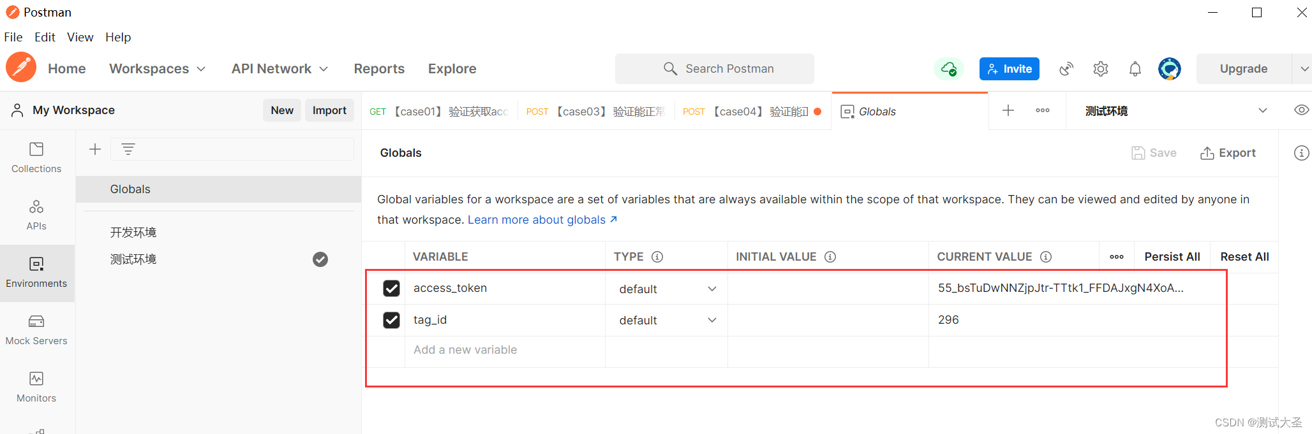Switch to the GET case01 tab
The image size is (1312, 434).
point(439,112)
